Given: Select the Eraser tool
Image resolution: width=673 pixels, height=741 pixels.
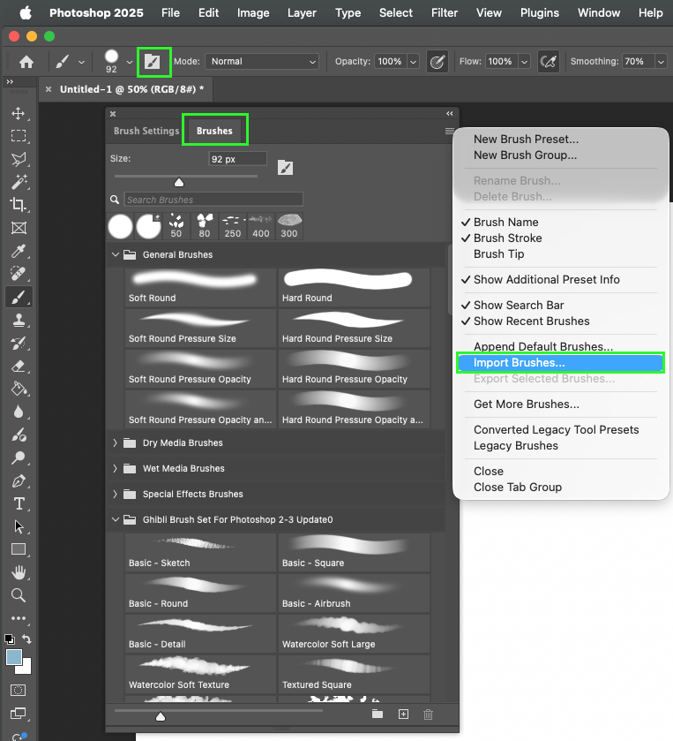Looking at the screenshot, I should (19, 366).
